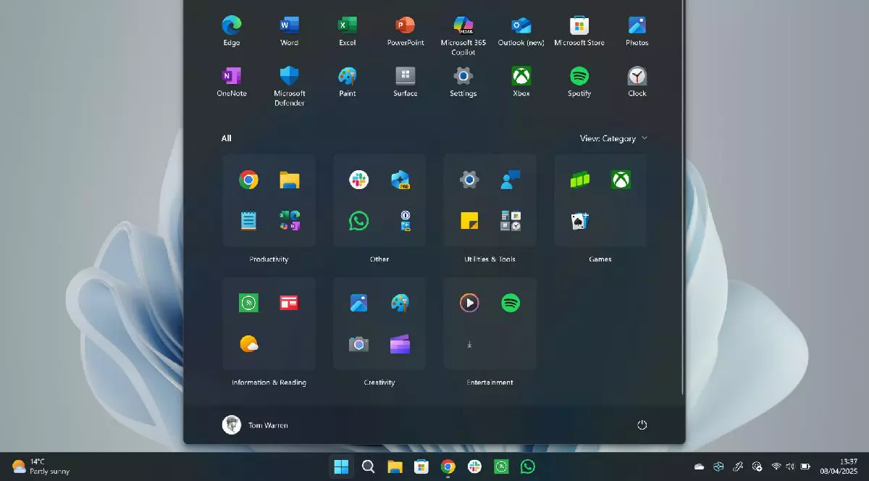Open Tom Warren's account menu
The image size is (869, 481).
coord(255,425)
